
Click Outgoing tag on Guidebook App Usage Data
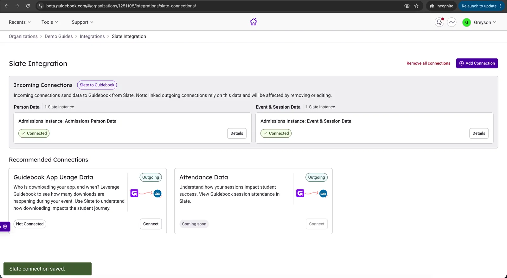(151, 177)
